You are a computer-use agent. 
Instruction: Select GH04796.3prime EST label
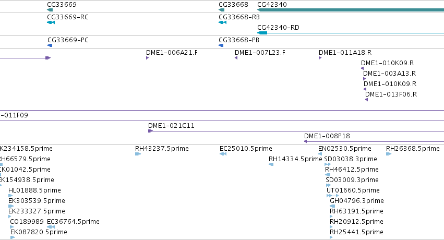[x=357, y=201]
